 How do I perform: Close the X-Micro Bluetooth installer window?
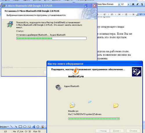(95, 6)
